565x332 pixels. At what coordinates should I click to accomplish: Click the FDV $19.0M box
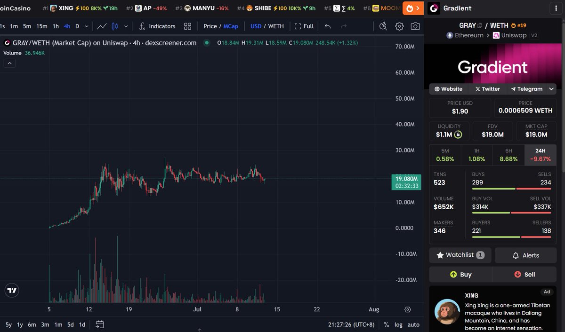click(x=492, y=131)
